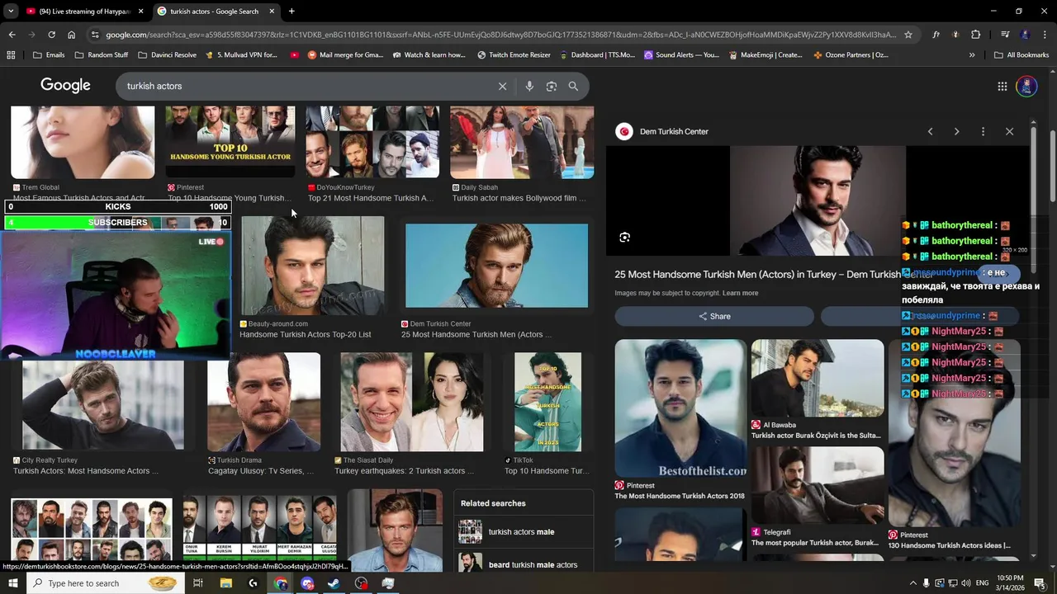Open the TikTok Top 10 Handsome thumbnail
Viewport: 1057px width, 594px height.
[547, 403]
